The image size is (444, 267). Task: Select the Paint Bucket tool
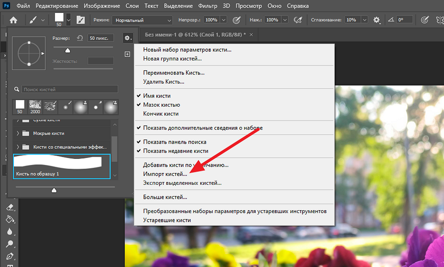point(10,219)
